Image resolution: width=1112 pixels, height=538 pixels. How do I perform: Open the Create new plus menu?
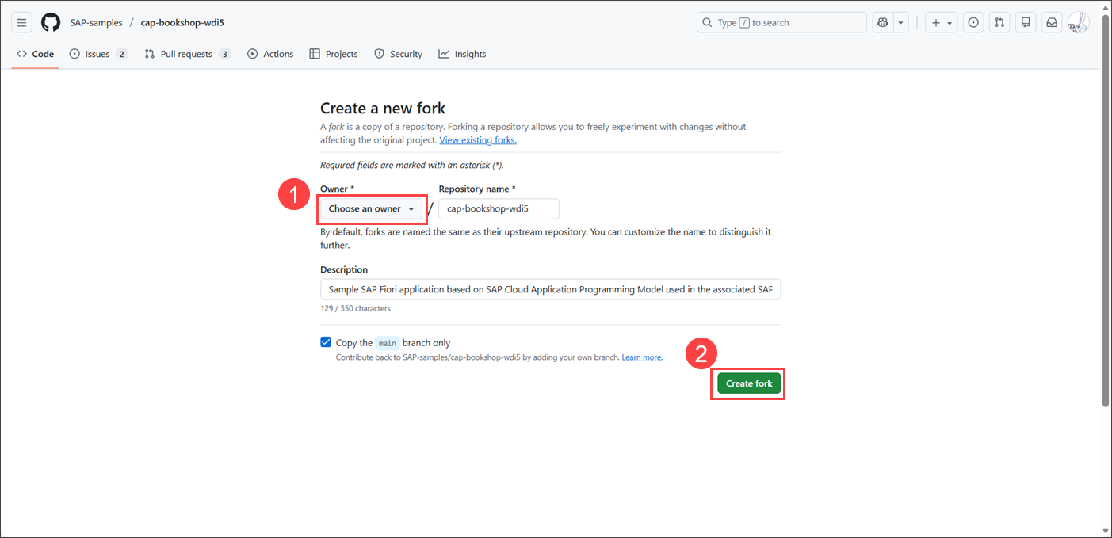pos(942,23)
